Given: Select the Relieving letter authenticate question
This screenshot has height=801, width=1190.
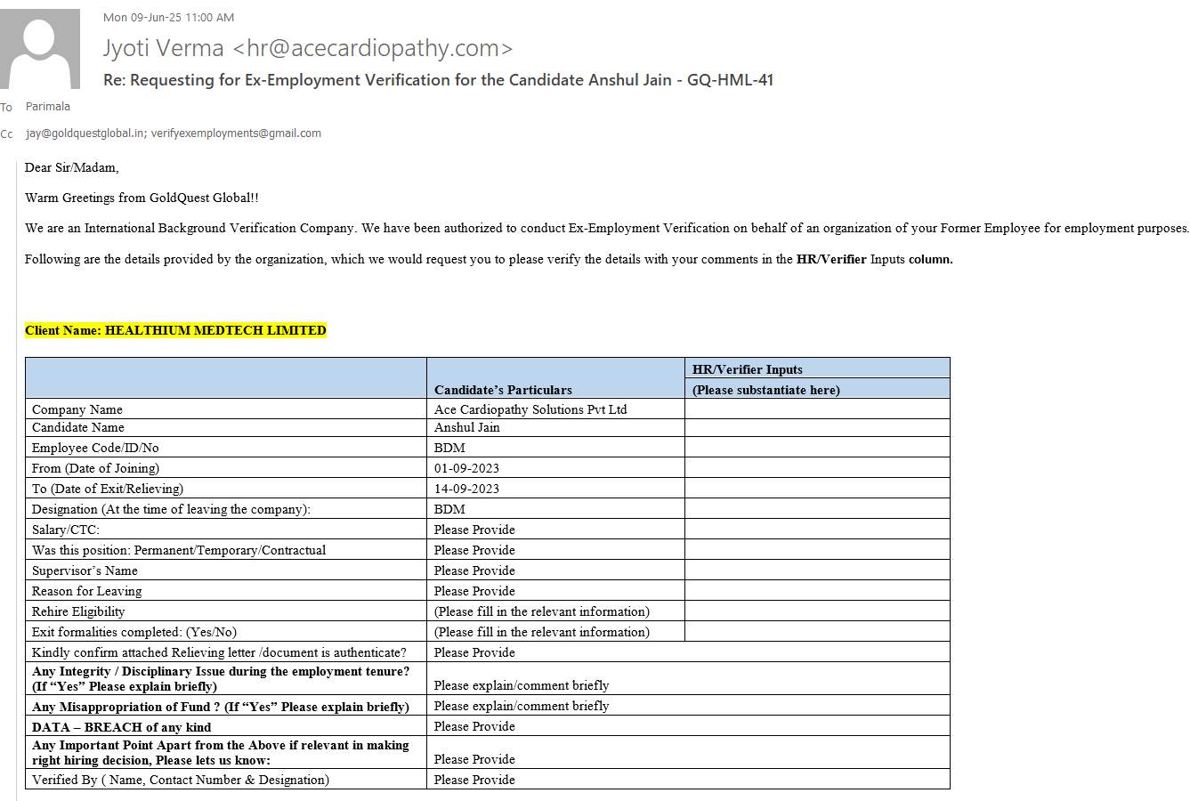Looking at the screenshot, I should tap(219, 652).
